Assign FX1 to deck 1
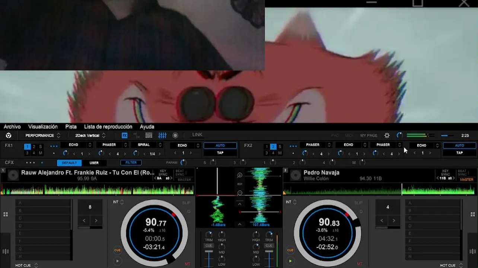 27,147
